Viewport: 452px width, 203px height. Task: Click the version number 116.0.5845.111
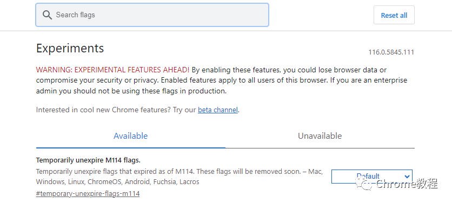pos(391,52)
